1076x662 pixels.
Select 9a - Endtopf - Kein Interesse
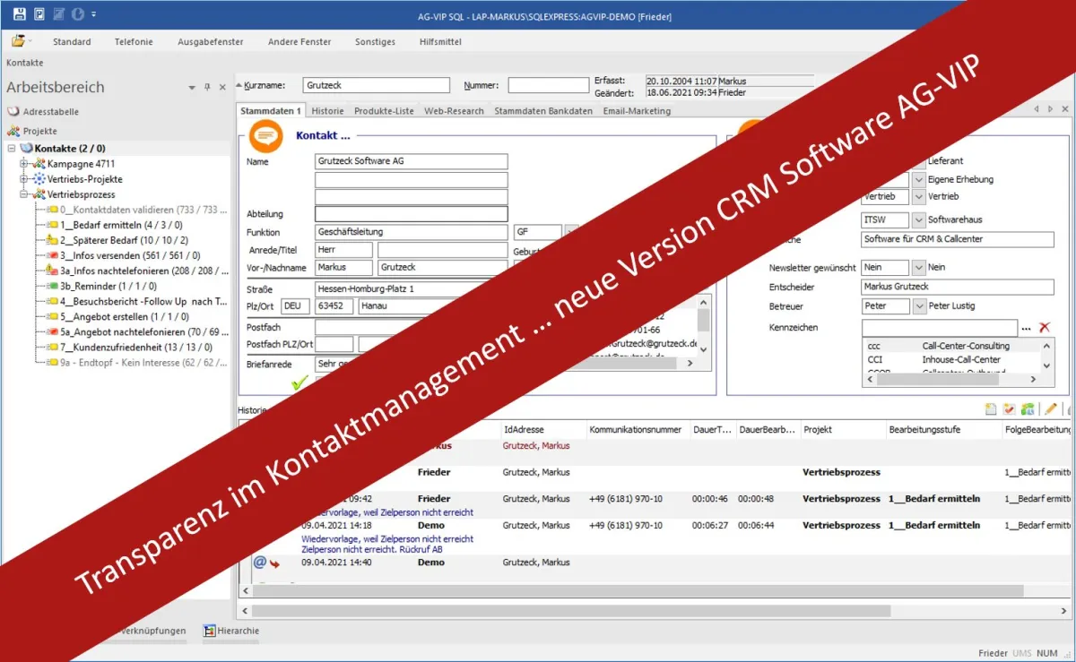click(143, 362)
